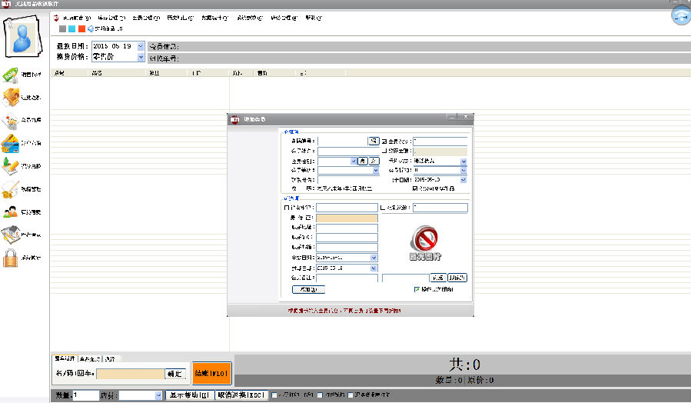Viewport: 691px width, 403px height.
Task: Open the orange boxes sidebar module
Action: [11, 97]
